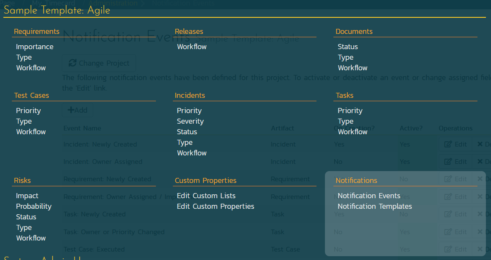
Task: Open Workflow under Test Cases
Action: [x=31, y=132]
